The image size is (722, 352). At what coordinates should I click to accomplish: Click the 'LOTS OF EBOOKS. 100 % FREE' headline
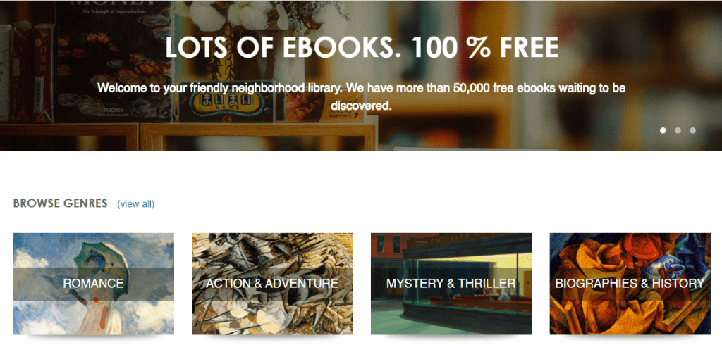pyautogui.click(x=362, y=47)
